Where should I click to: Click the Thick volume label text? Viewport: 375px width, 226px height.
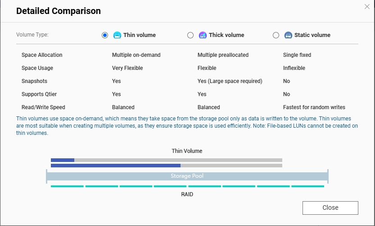226,35
